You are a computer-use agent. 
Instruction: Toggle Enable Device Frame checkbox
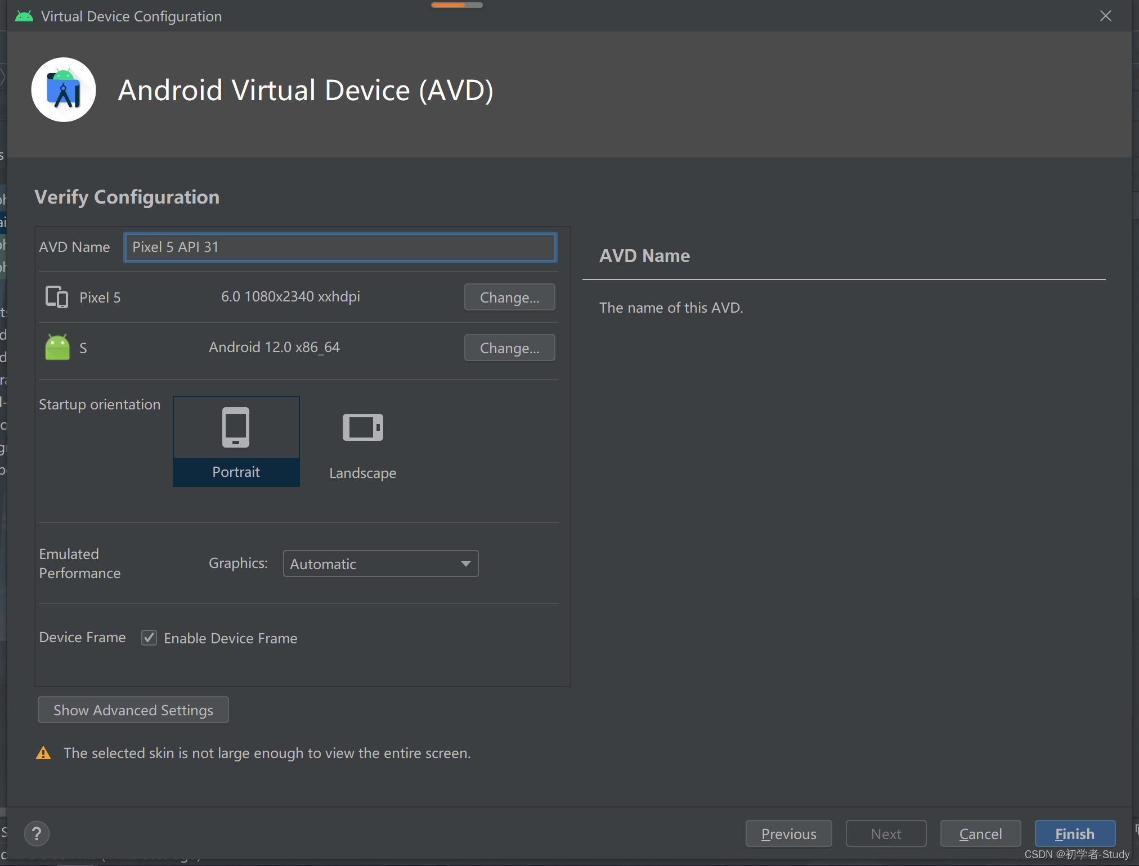(x=149, y=638)
